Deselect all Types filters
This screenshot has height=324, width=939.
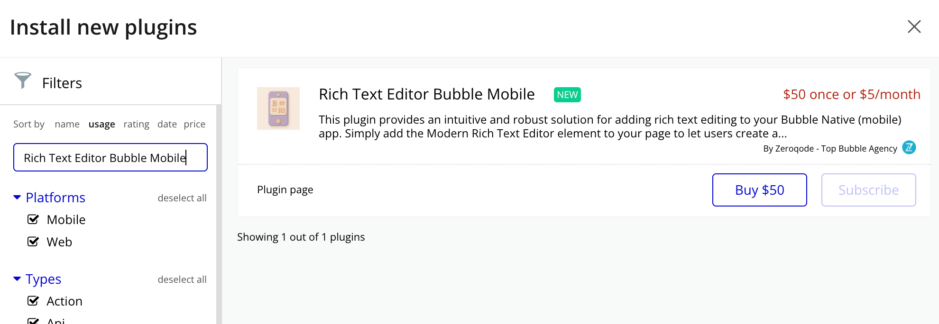[182, 279]
